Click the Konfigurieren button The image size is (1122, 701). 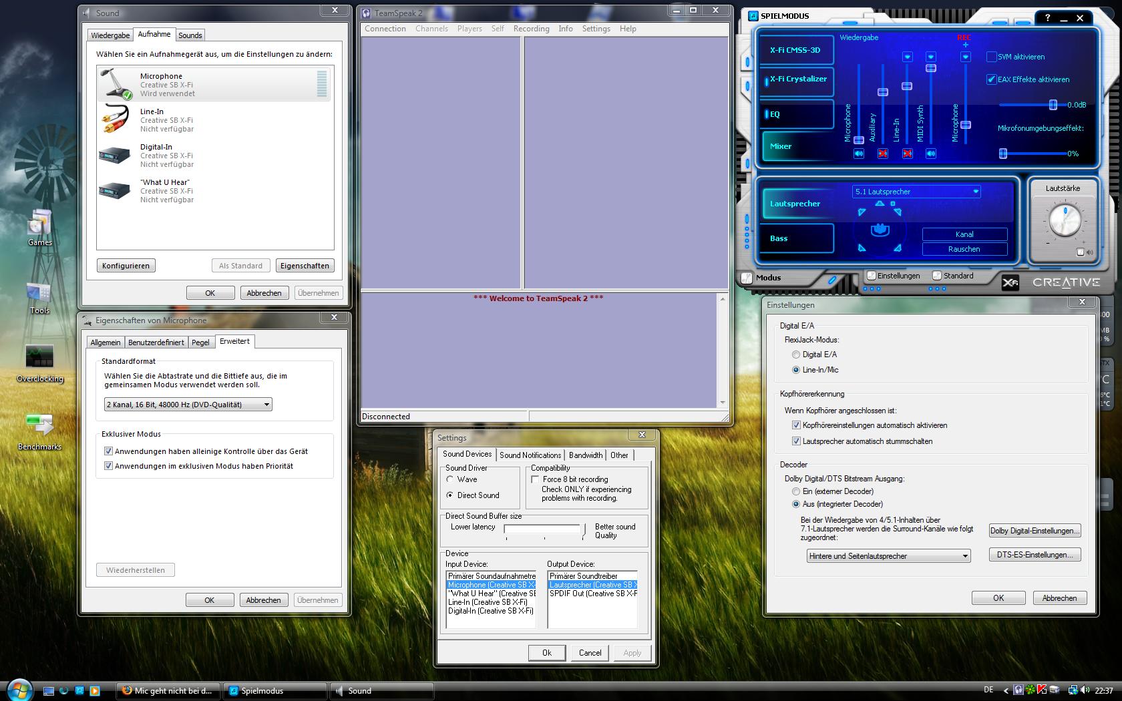[126, 266]
